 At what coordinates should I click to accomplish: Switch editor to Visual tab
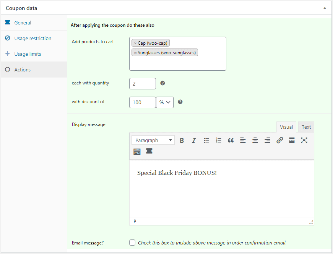(x=286, y=127)
